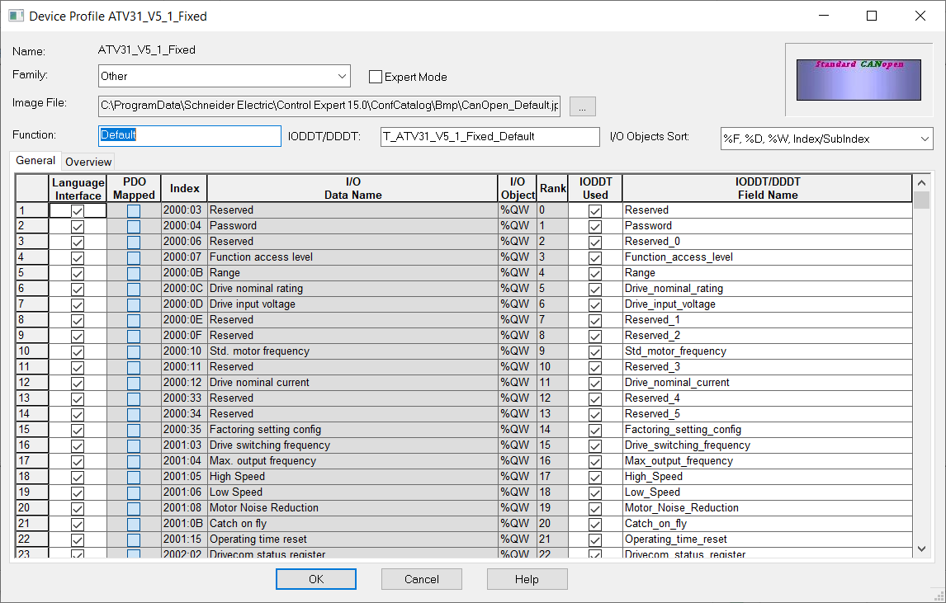Click field name 'Factoring_setting_config'

point(768,429)
